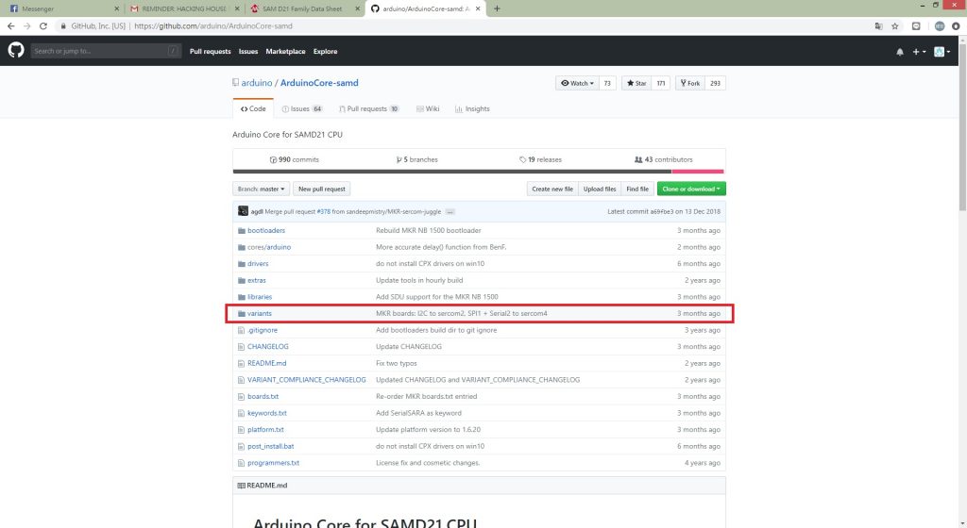Image resolution: width=967 pixels, height=528 pixels.
Task: Open the extras folder icon
Action: 242,281
